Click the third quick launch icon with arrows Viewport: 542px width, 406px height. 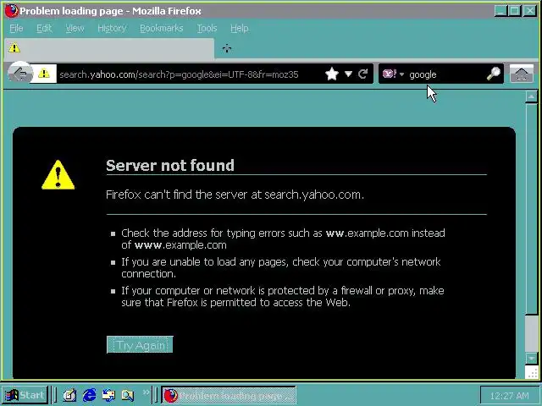[108, 395]
